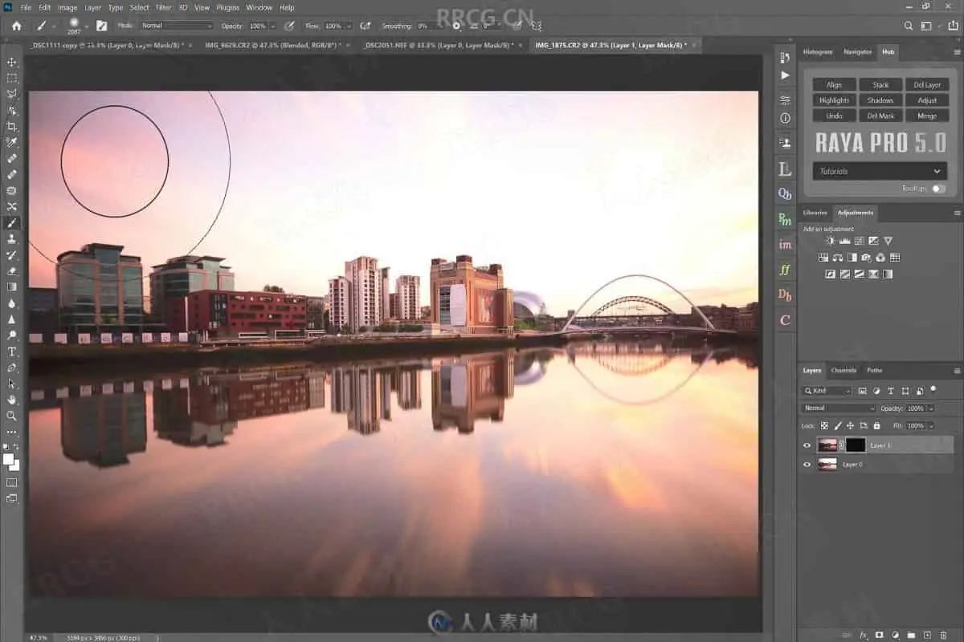Click the Align button in Raya Pro

834,85
